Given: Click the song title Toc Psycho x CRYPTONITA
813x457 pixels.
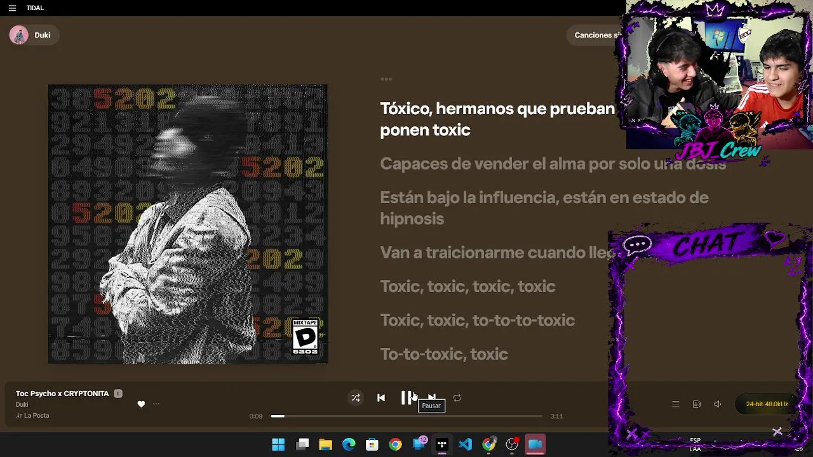Looking at the screenshot, I should coord(62,394).
